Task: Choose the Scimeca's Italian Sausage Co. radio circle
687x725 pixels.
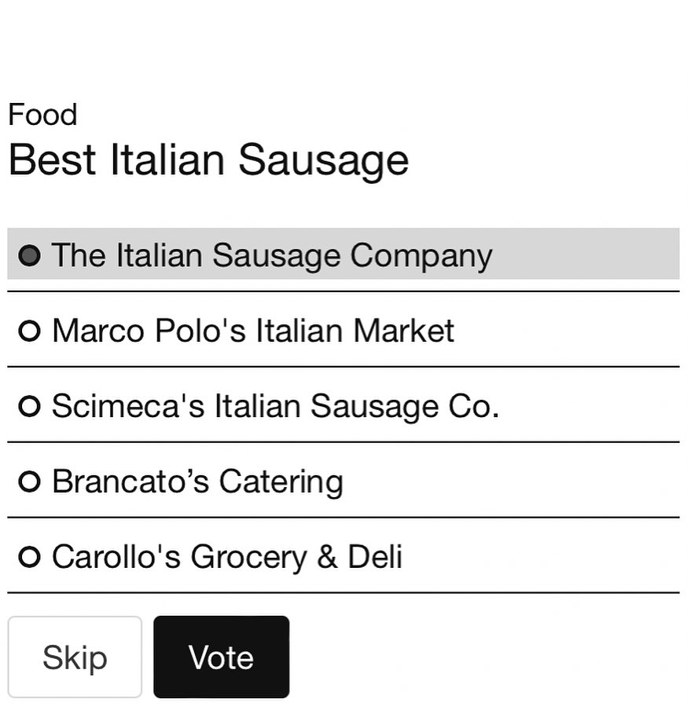Action: (30, 406)
